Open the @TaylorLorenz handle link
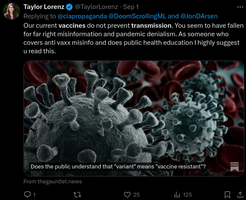 (x=96, y=7)
